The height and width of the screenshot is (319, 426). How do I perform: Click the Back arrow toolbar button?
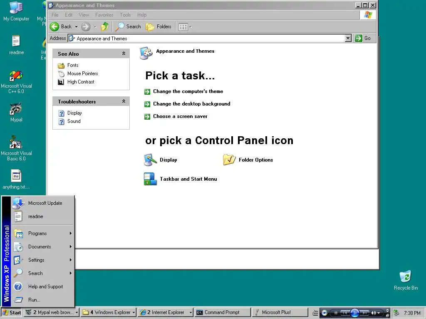[61, 27]
